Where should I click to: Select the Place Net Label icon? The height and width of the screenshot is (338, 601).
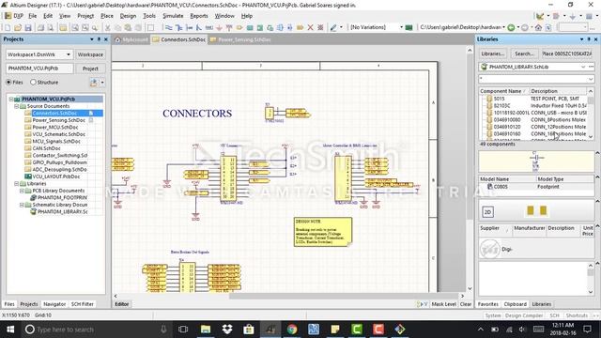point(208,27)
